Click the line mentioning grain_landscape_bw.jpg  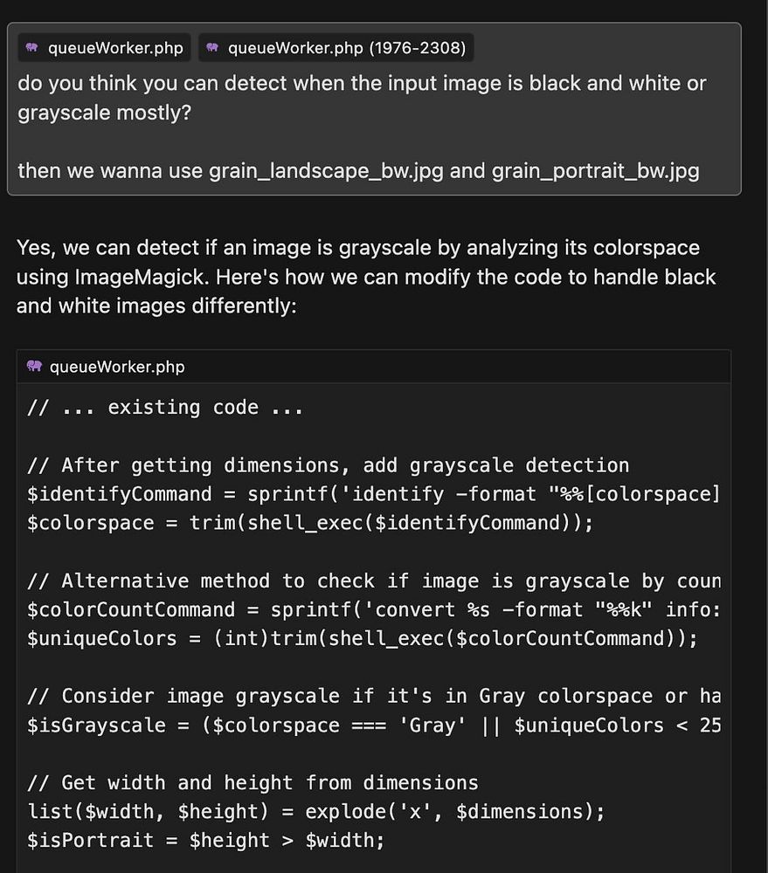(x=358, y=170)
